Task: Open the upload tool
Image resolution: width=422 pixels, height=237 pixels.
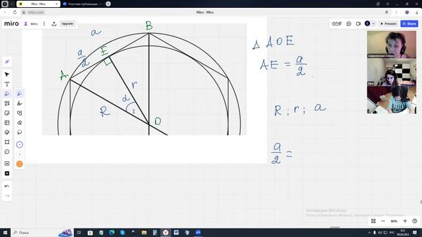Action: tap(7, 164)
